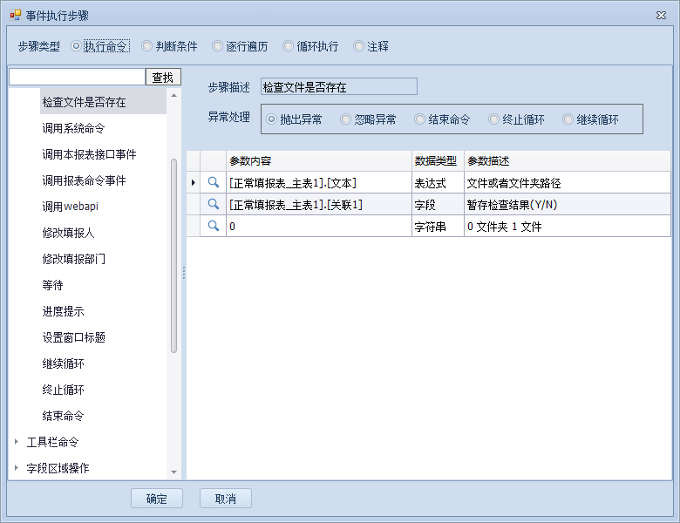The image size is (680, 523).
Task: Expand the 字段区域操作 tree node
Action: click(x=17, y=468)
